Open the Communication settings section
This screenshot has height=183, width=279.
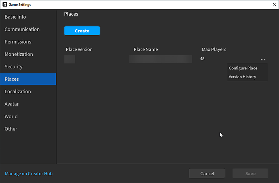click(22, 29)
